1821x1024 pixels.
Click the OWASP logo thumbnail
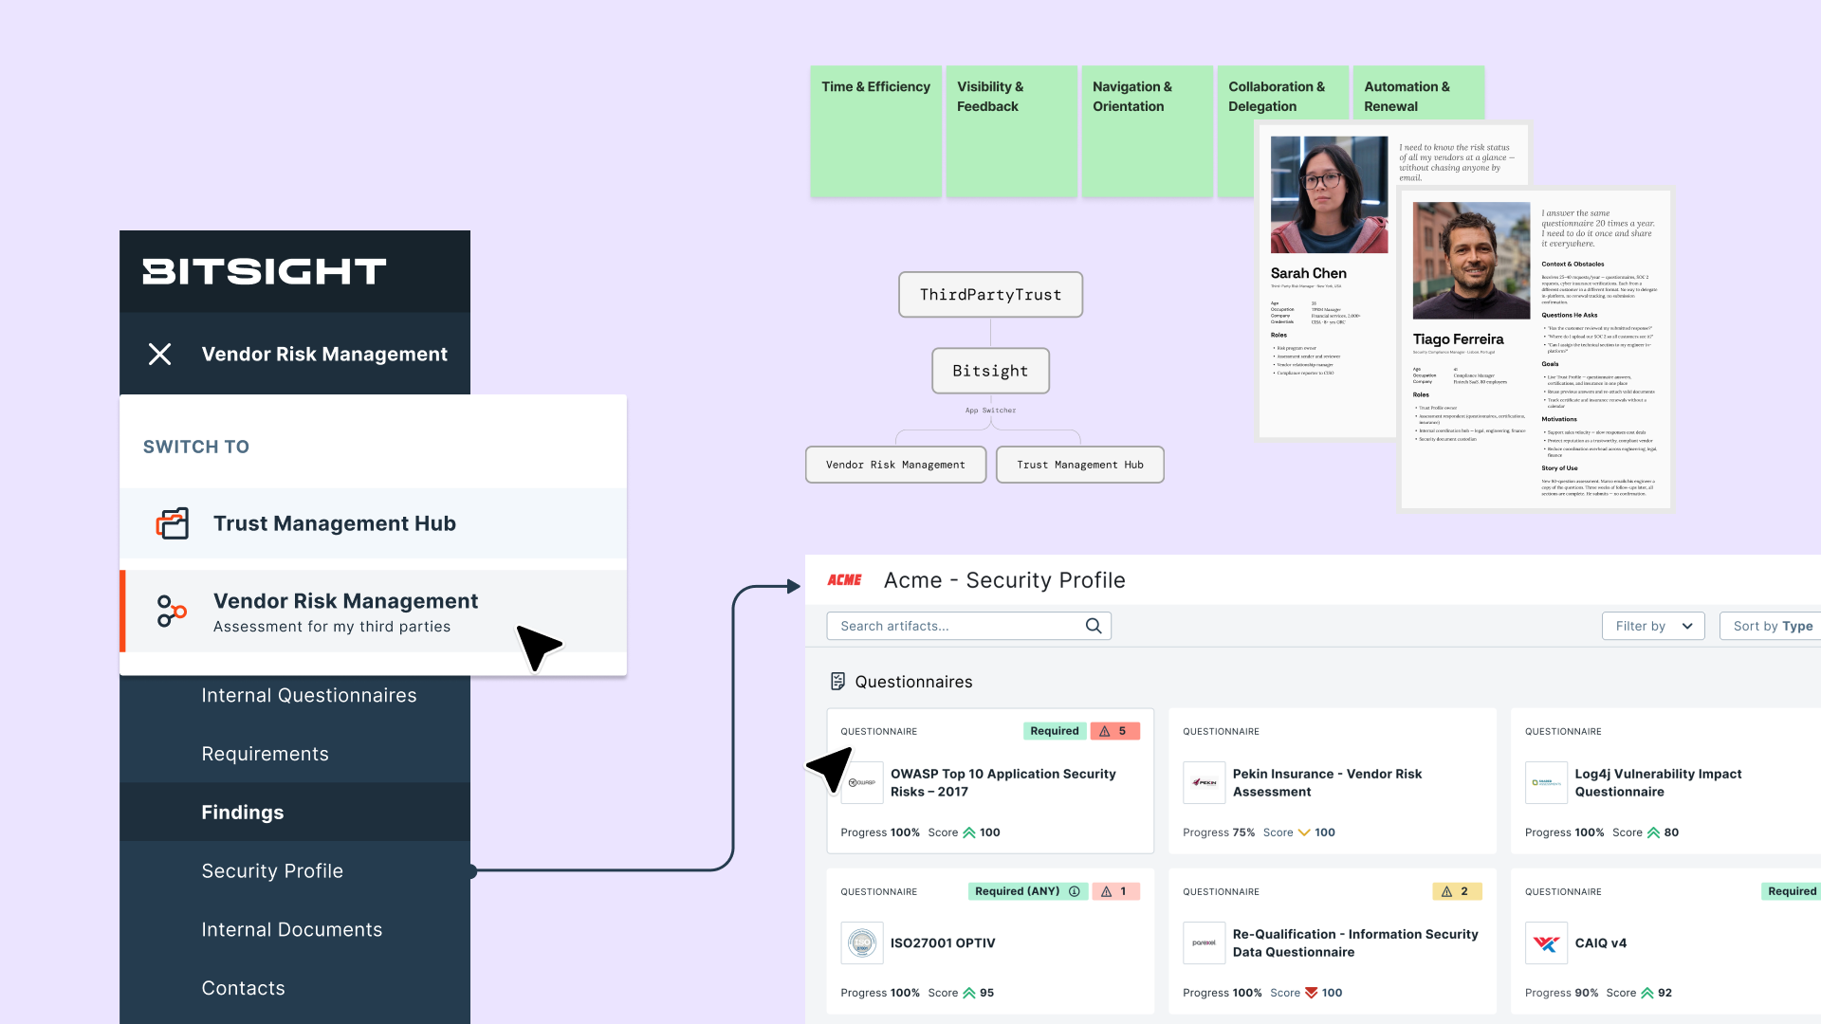[x=862, y=783]
